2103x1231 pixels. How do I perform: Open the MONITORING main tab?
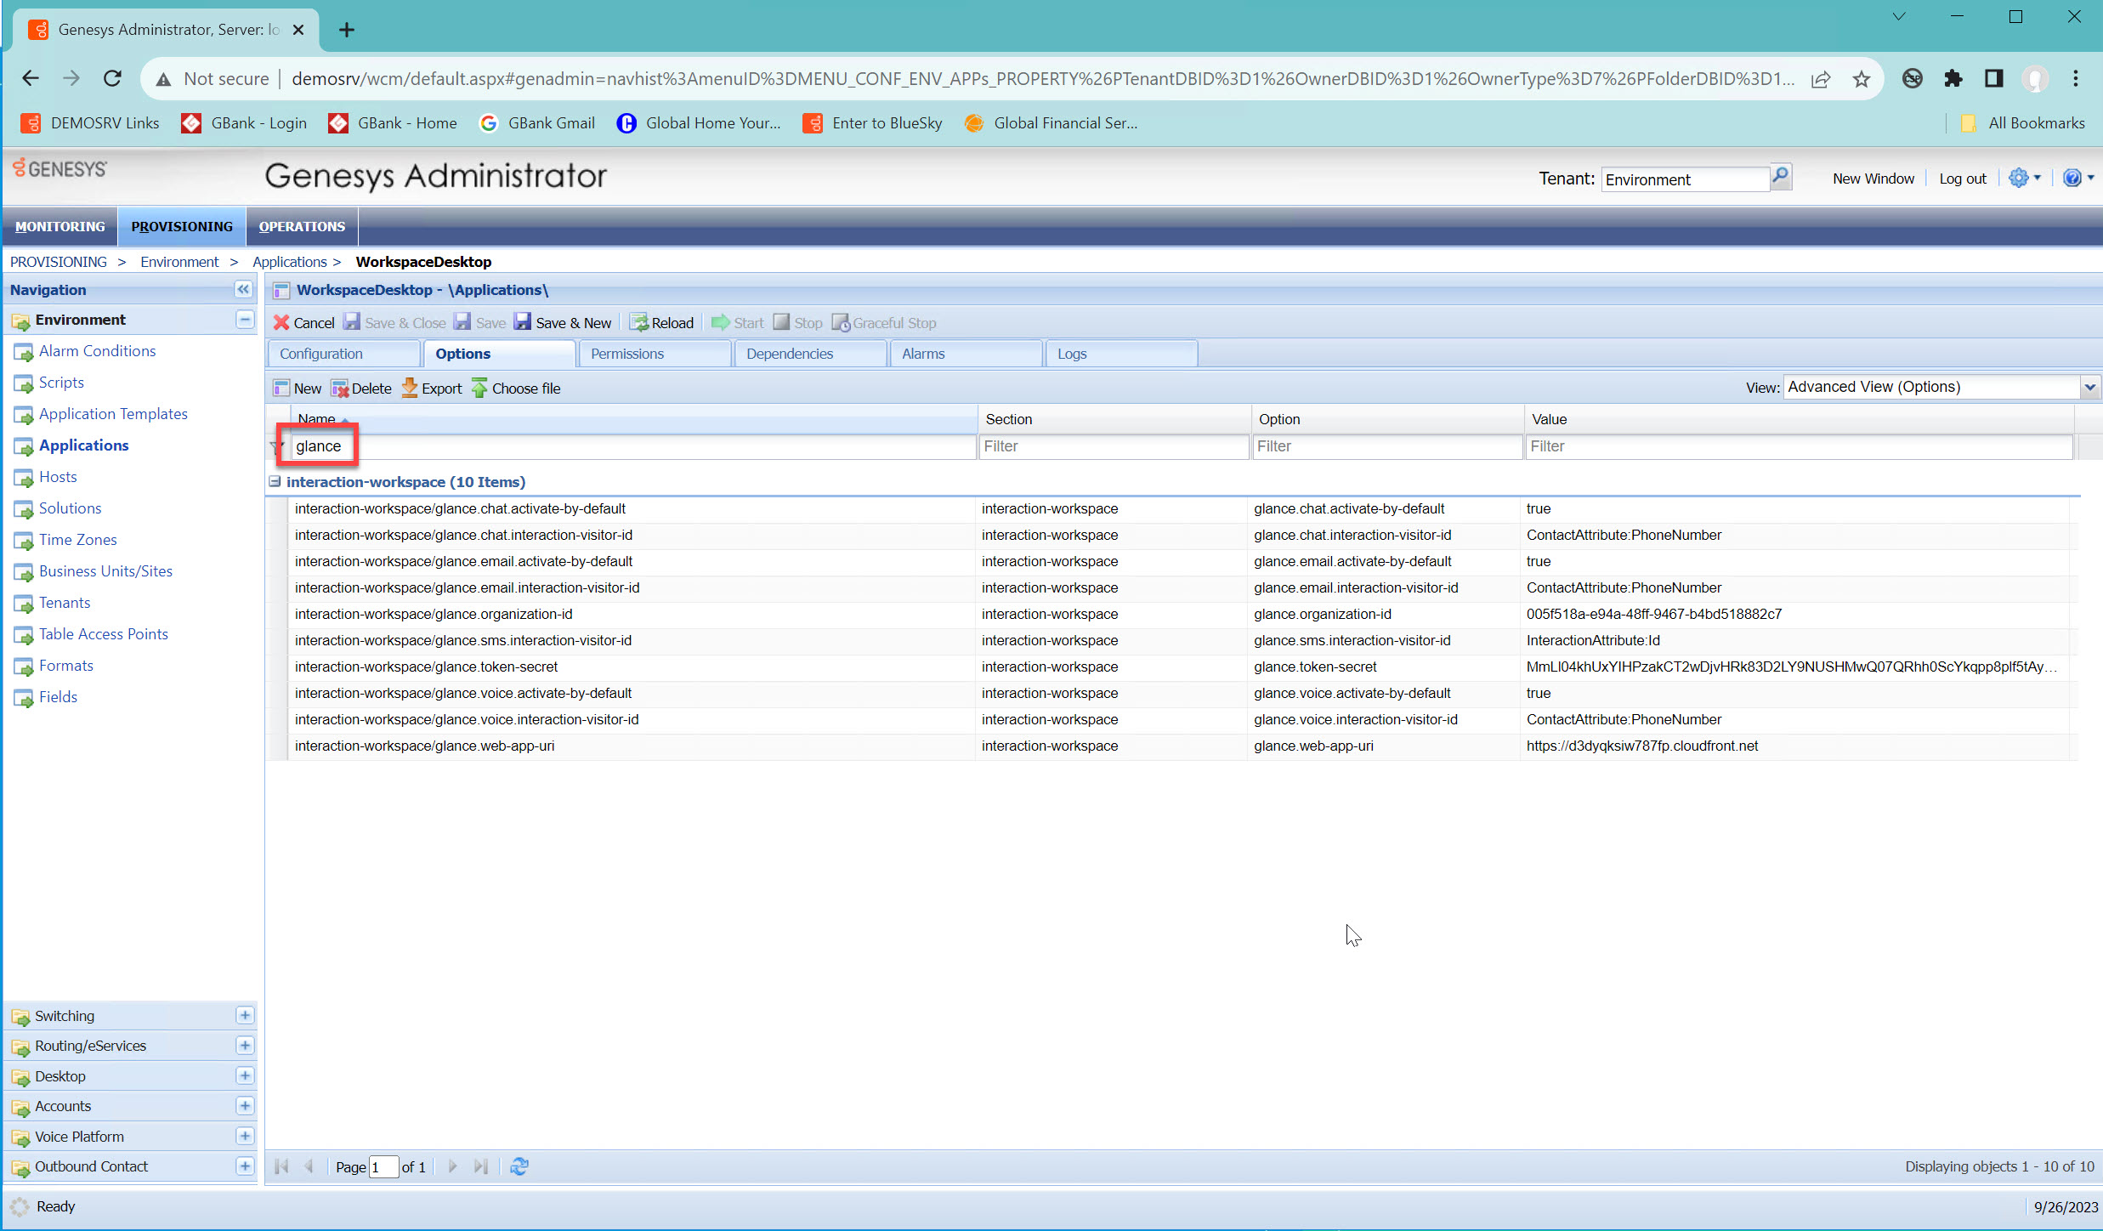coord(60,226)
